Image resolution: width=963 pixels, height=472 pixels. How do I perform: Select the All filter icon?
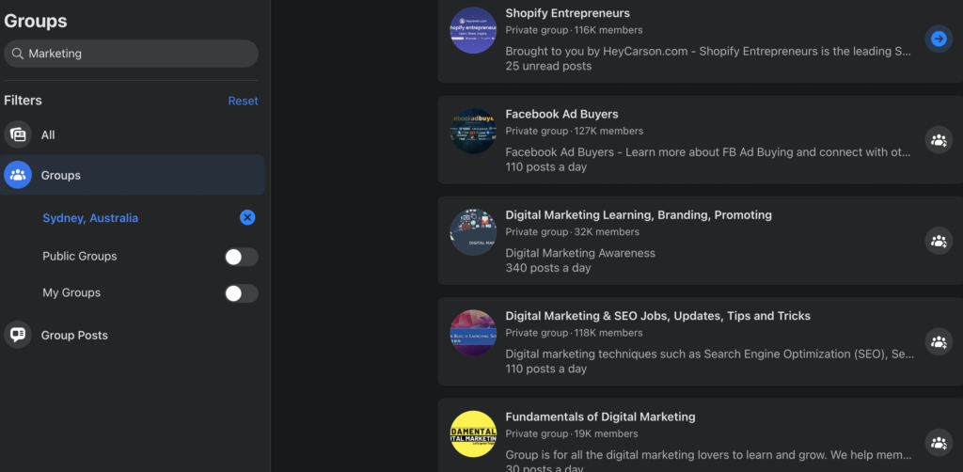(x=18, y=134)
